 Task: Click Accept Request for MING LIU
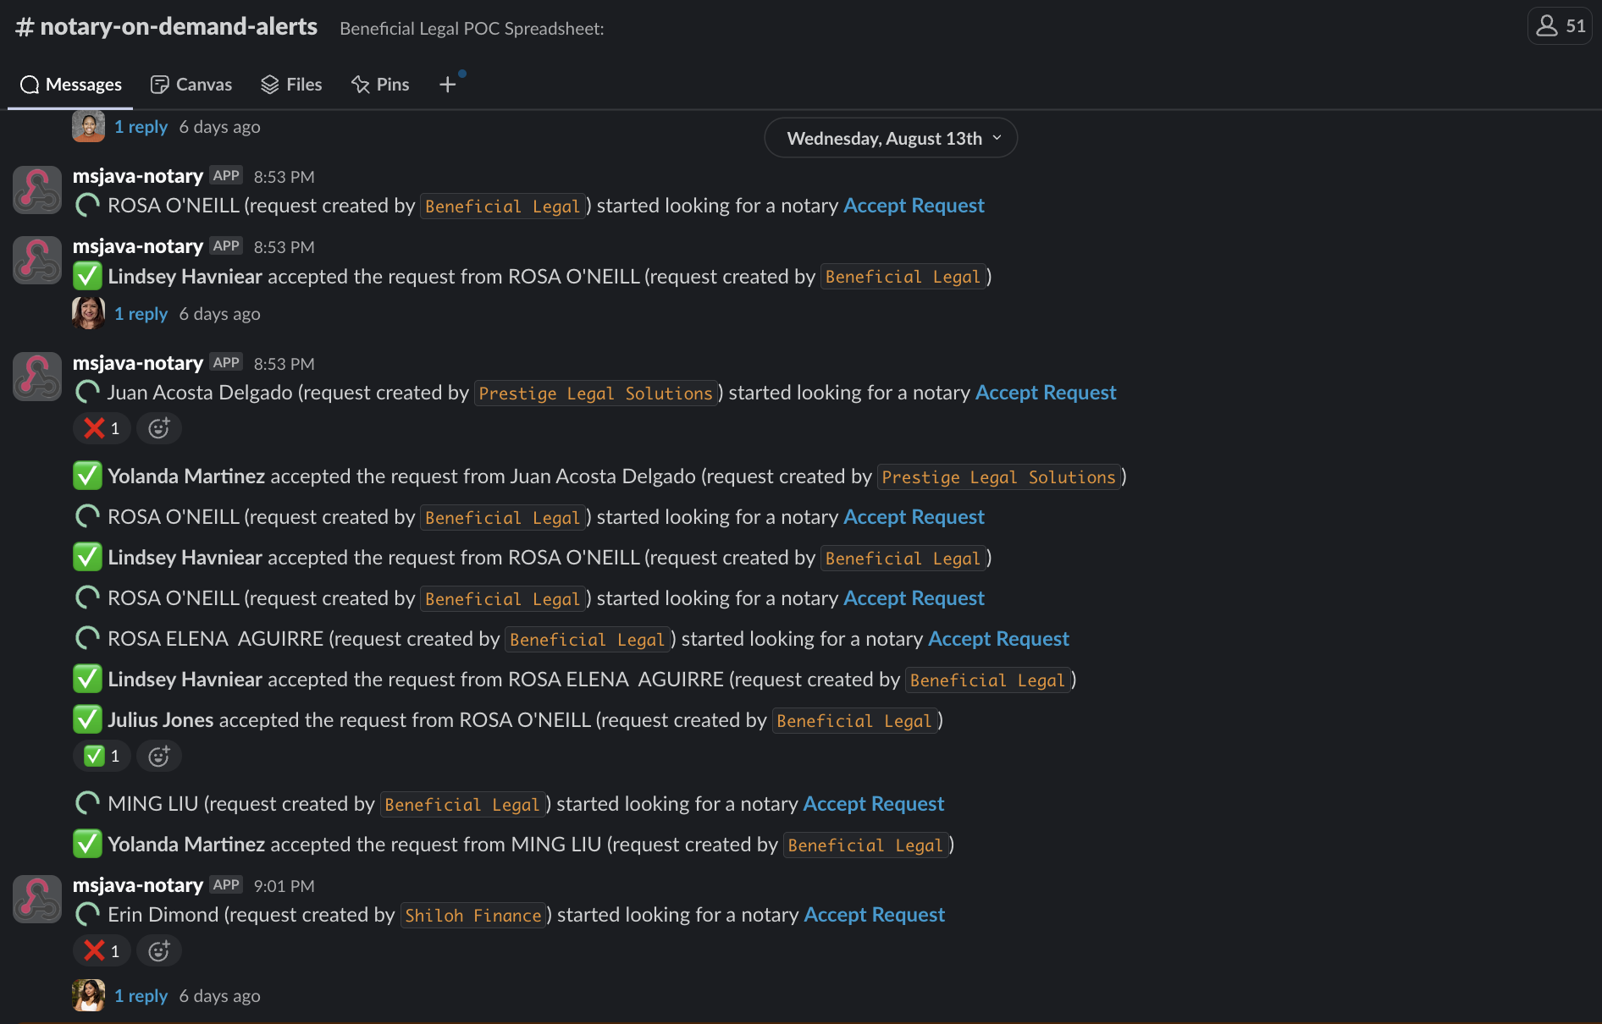873,803
